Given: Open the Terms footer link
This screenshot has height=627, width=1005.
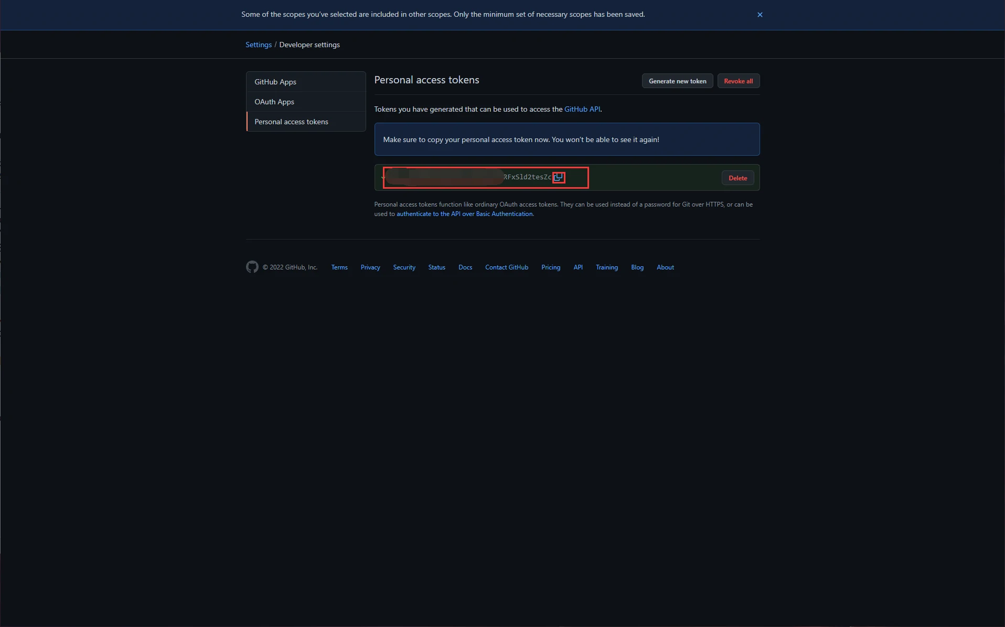Looking at the screenshot, I should point(339,267).
